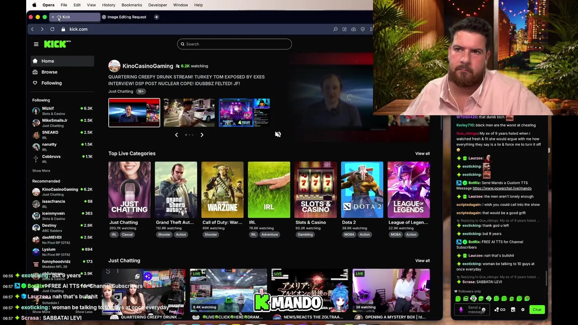This screenshot has width=578, height=325.
Task: Open the powerchat.live/mando link in chat
Action: click(x=502, y=188)
